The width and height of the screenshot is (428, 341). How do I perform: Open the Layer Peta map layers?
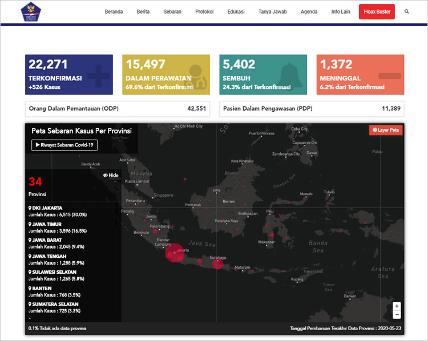[x=386, y=130]
